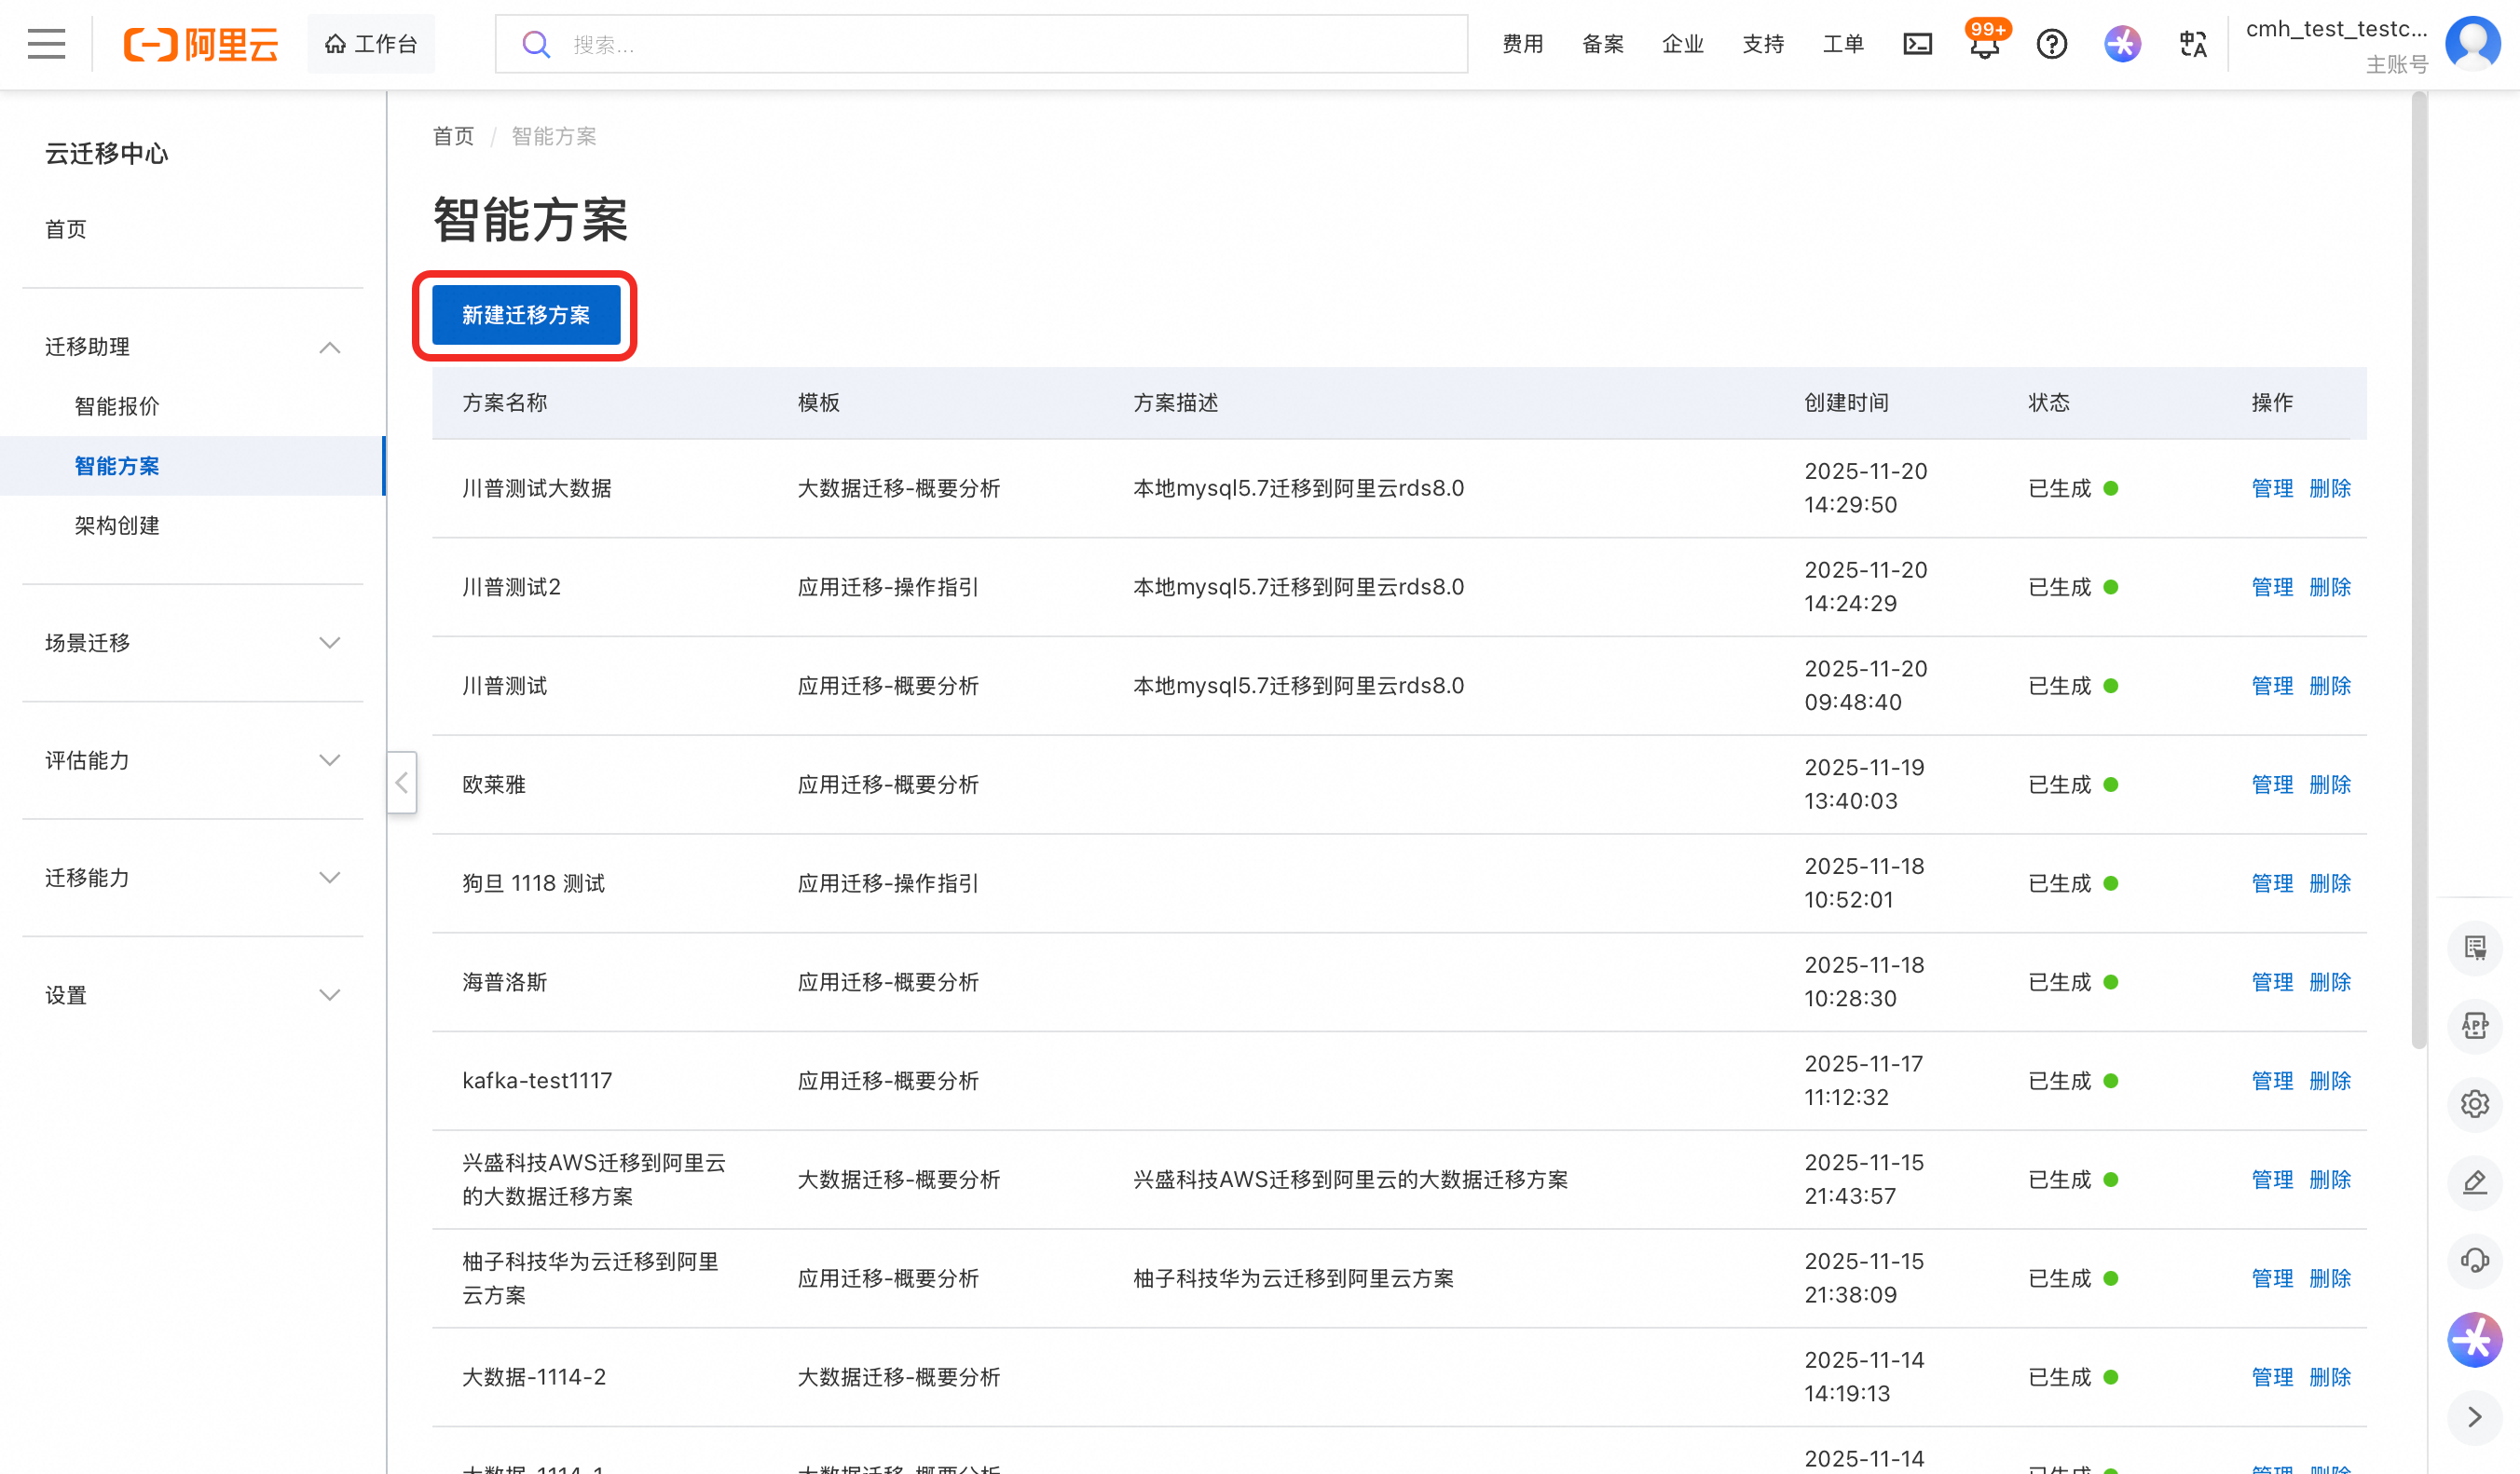Expand the 场景迁移 sidebar section
The width and height of the screenshot is (2520, 1474).
tap(329, 643)
